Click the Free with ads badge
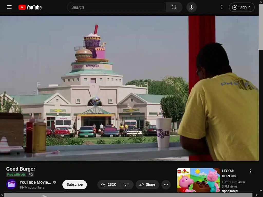 [x=16, y=174]
